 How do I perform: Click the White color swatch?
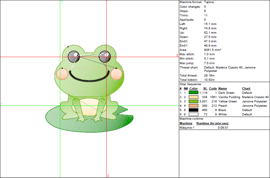click(193, 114)
